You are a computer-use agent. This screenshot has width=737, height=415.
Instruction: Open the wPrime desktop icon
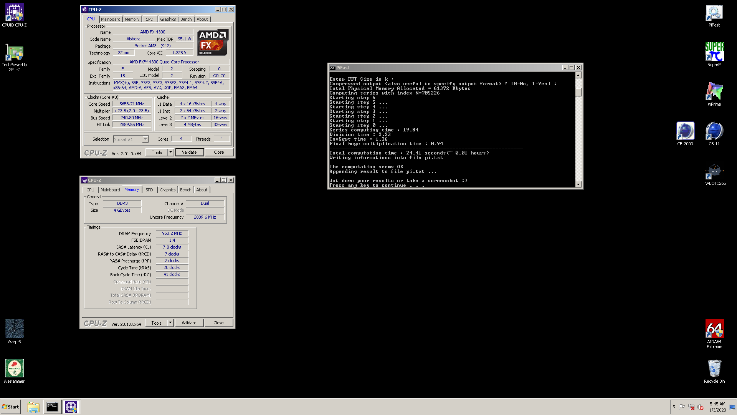[x=714, y=94]
